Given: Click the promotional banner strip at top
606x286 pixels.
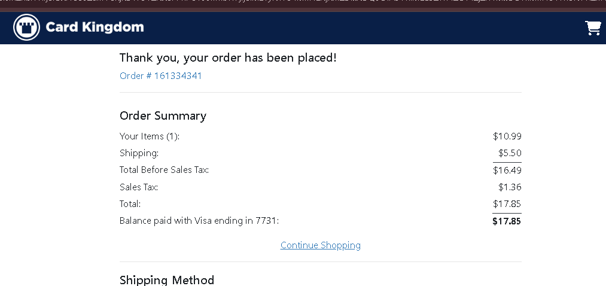Looking at the screenshot, I should pyautogui.click(x=303, y=4).
